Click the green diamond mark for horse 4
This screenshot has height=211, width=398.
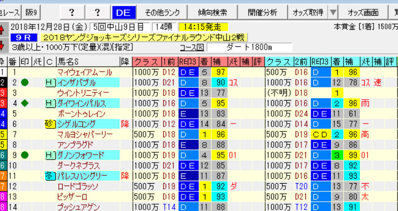click(x=25, y=103)
